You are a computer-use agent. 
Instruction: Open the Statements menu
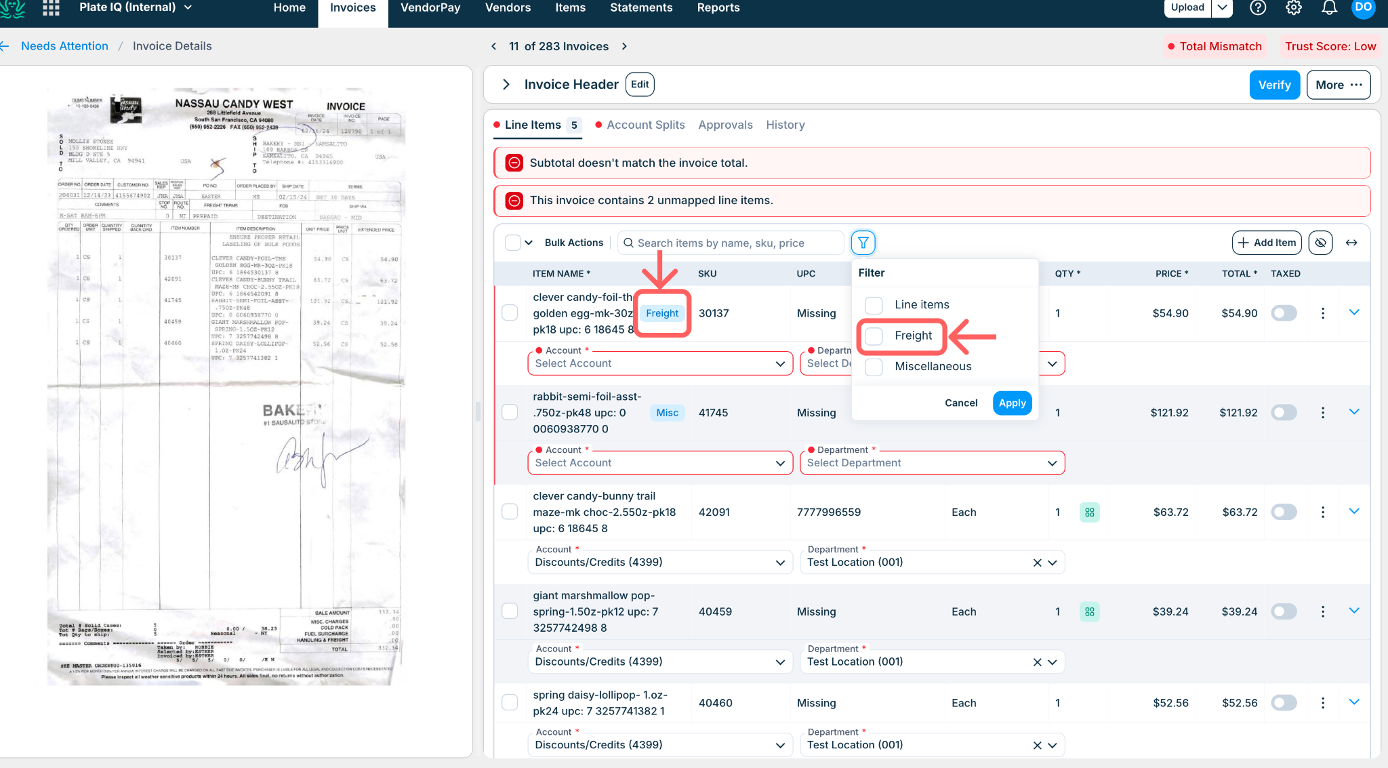tap(641, 7)
